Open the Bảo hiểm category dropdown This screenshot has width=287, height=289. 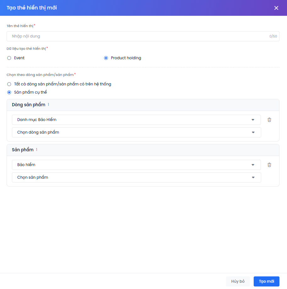(x=136, y=165)
